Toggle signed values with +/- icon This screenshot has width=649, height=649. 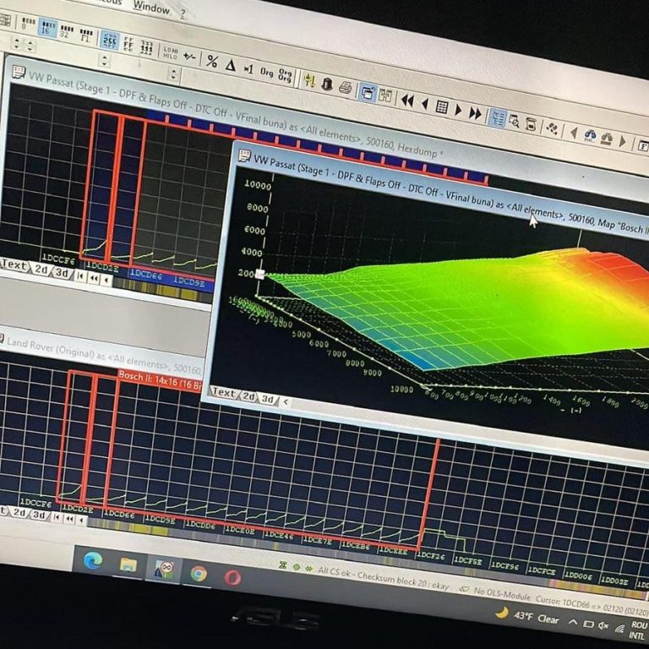189,57
